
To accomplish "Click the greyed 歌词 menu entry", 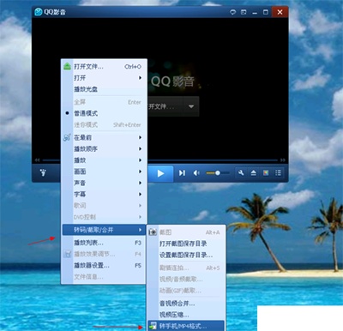I will (x=104, y=206).
